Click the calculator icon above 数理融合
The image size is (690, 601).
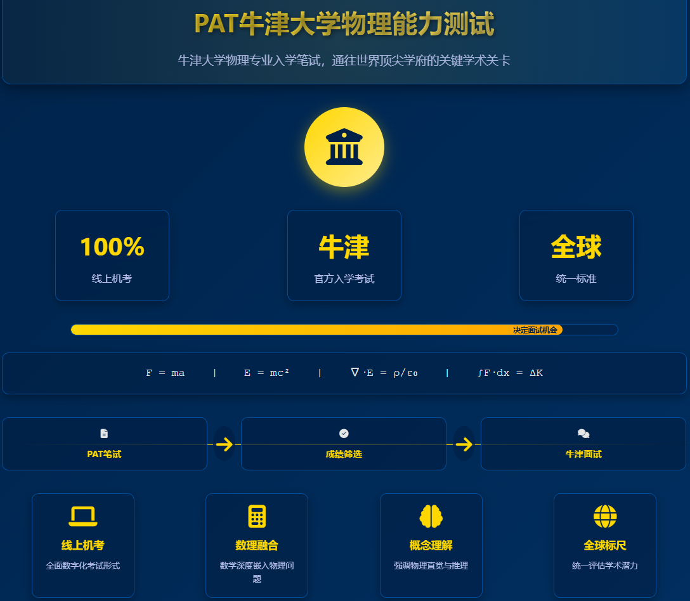click(x=257, y=516)
